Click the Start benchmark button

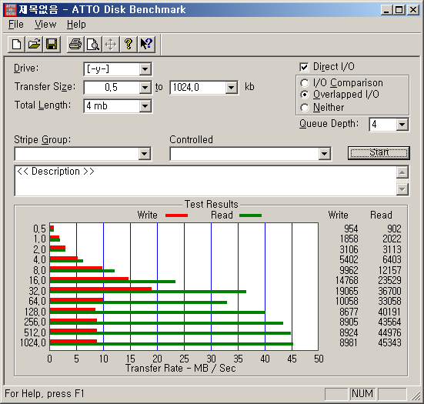(379, 153)
